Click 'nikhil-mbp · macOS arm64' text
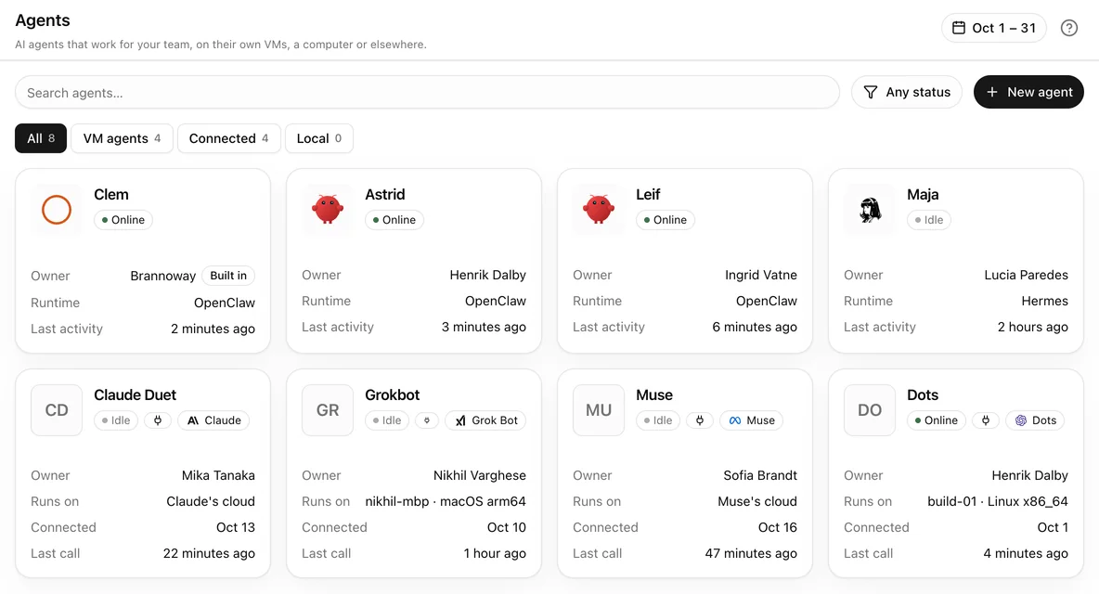Viewport: 1099px width, 594px height. pyautogui.click(x=446, y=501)
